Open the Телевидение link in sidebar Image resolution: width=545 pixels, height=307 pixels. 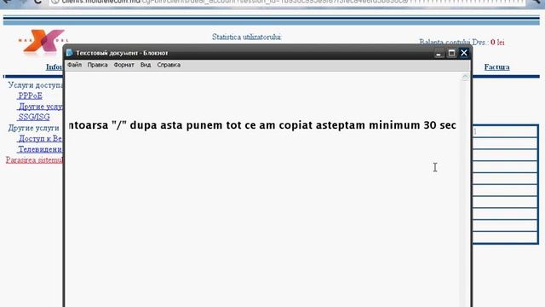point(40,149)
